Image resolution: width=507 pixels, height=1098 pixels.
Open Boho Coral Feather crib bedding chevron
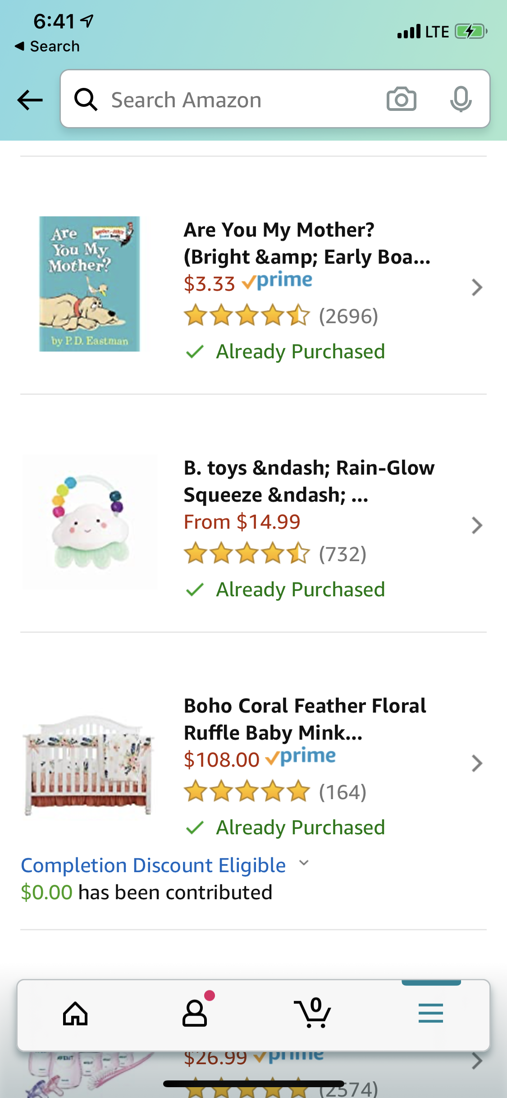(477, 763)
